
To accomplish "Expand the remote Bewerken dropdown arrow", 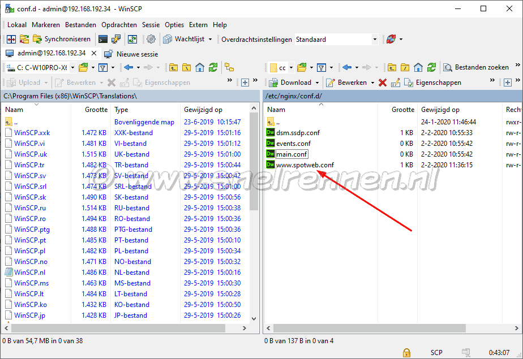I will coord(372,83).
